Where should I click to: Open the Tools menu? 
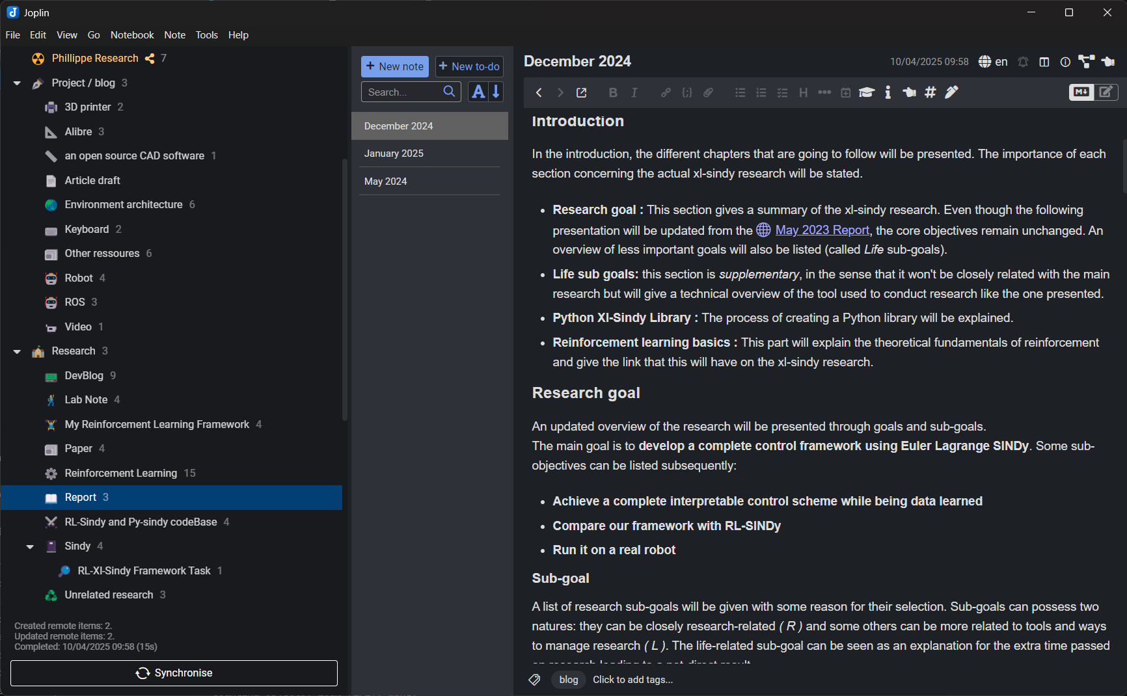point(207,35)
